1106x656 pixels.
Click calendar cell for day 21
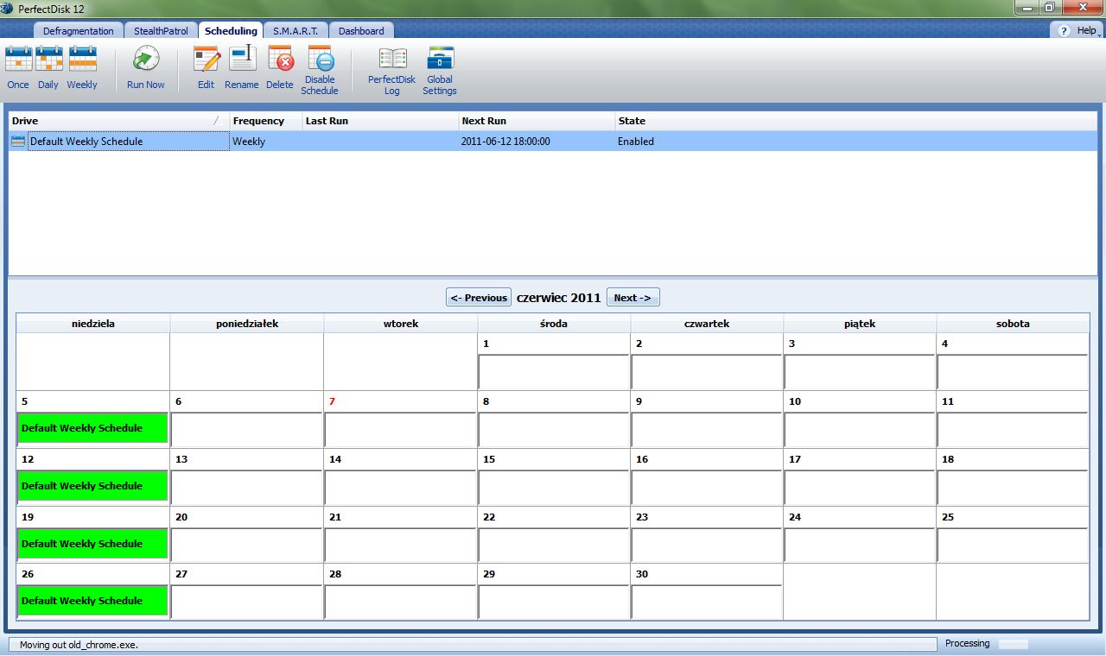pyautogui.click(x=400, y=534)
